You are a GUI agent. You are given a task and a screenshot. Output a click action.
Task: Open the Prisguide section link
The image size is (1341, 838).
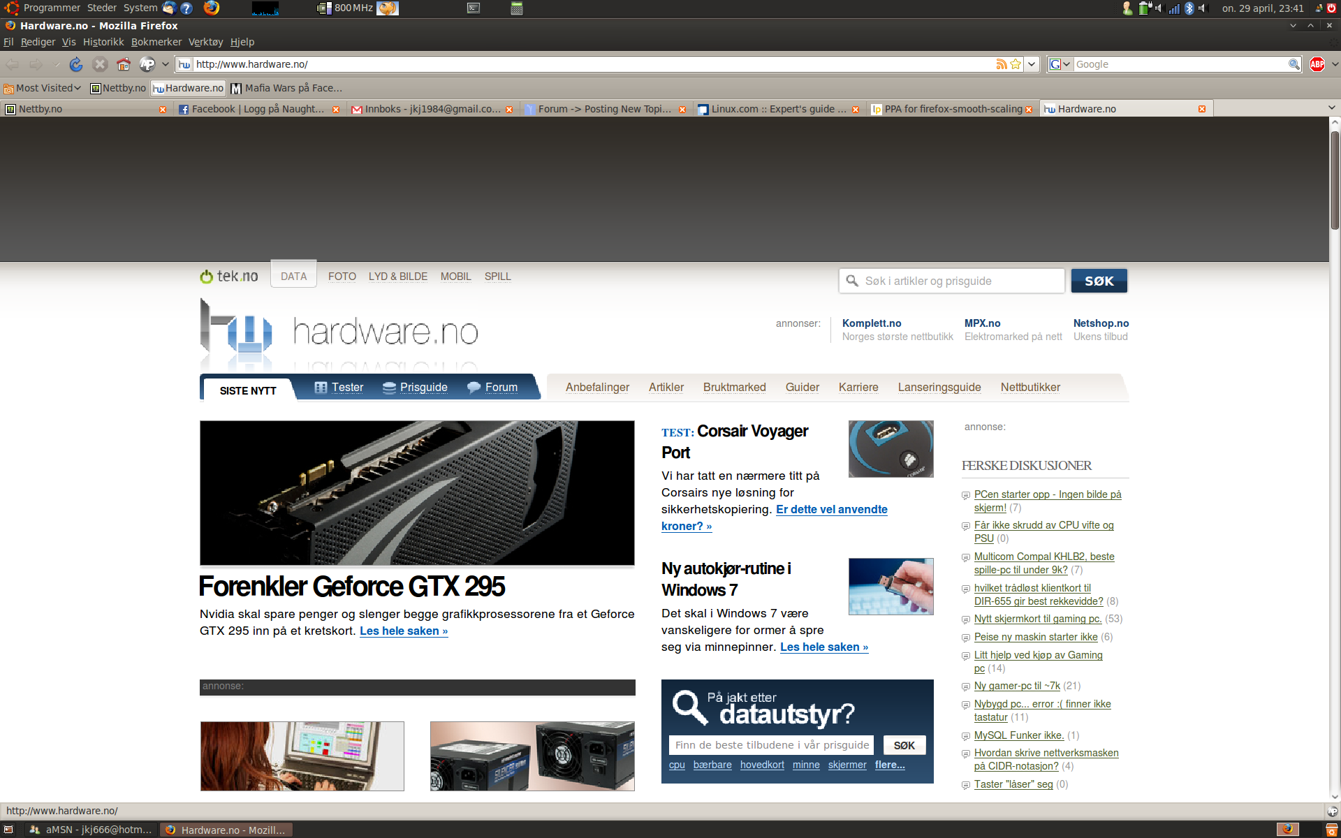[x=416, y=388]
